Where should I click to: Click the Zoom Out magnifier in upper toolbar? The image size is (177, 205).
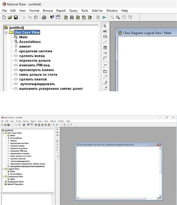coord(118,17)
